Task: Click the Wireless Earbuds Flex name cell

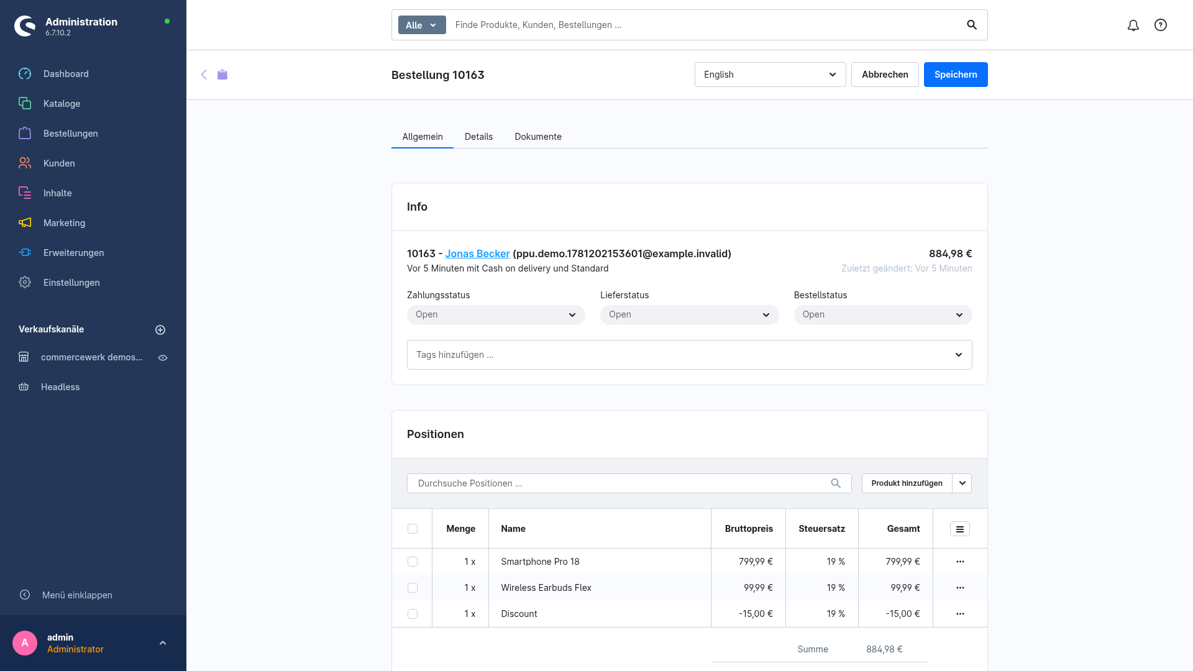Action: point(600,588)
